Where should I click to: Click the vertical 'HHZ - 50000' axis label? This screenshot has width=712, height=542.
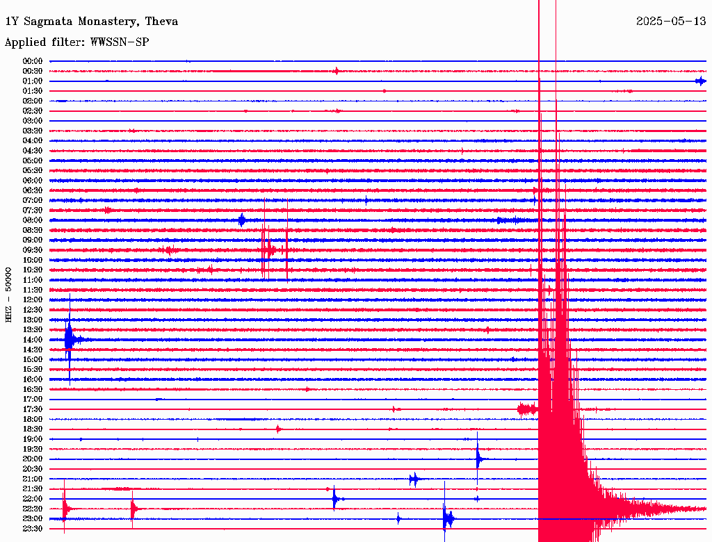(x=8, y=295)
